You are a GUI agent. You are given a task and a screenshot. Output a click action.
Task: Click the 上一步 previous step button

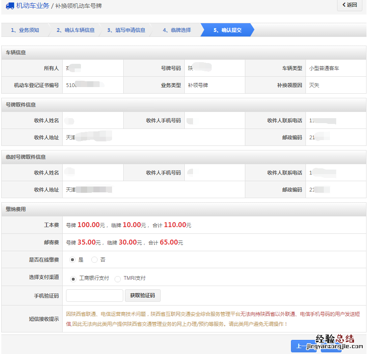click(x=303, y=346)
